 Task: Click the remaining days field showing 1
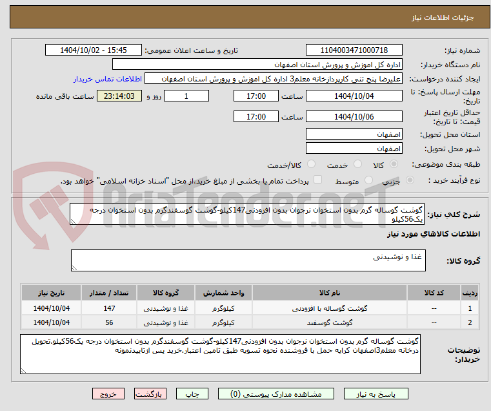pyautogui.click(x=186, y=96)
